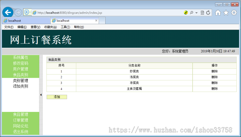Open Favorites with the star icon
The image size is (241, 137).
tap(226, 13)
